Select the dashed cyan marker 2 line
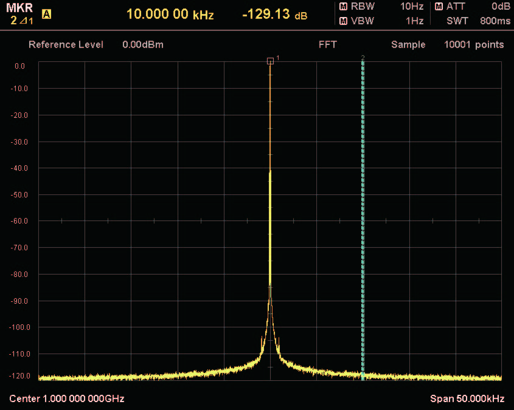Viewport: 514px width, 410px height. click(x=363, y=219)
